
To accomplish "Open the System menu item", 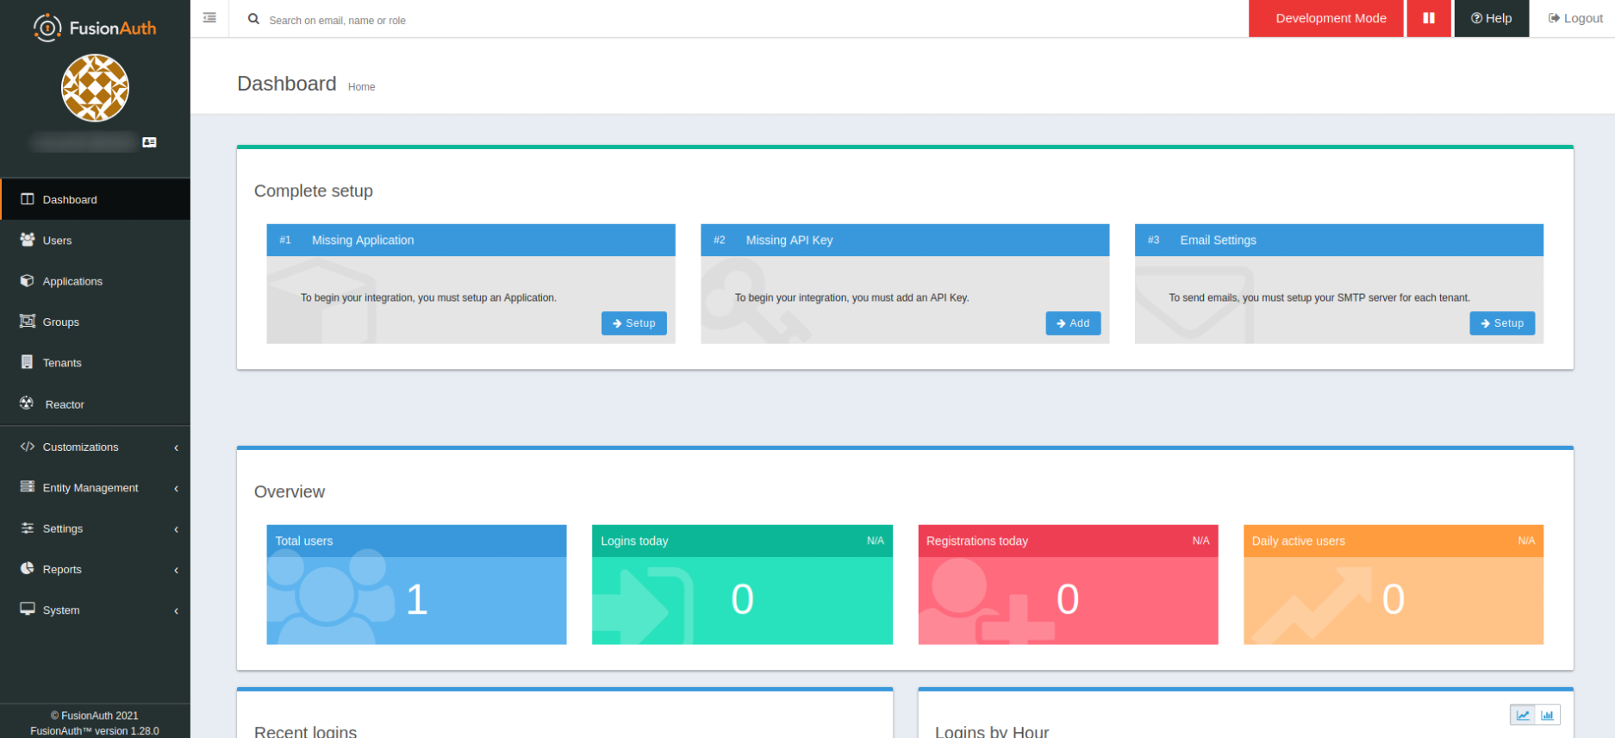I will coord(61,610).
